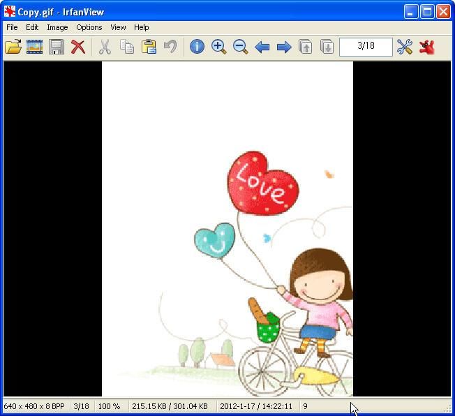Open the File menu
This screenshot has width=455, height=416.
point(12,27)
